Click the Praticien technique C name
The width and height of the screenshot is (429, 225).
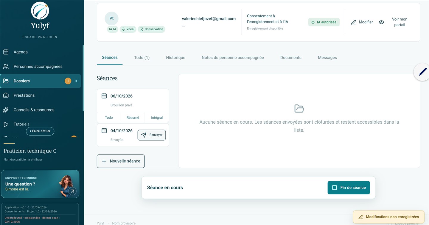point(30,151)
